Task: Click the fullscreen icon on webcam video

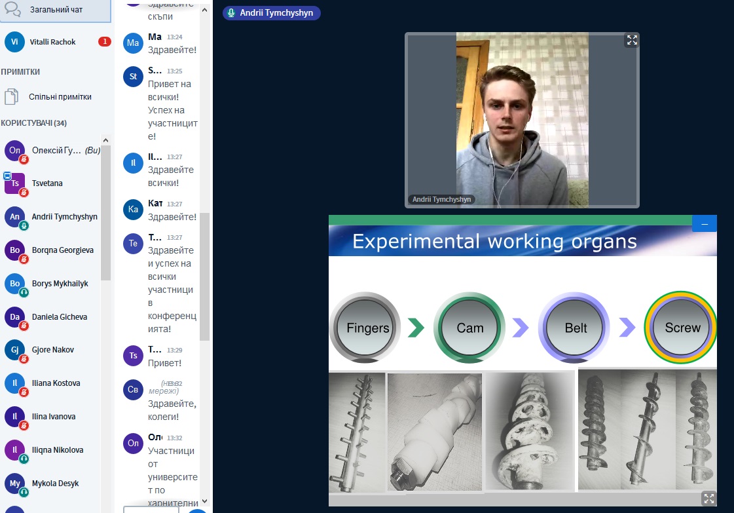Action: point(631,40)
